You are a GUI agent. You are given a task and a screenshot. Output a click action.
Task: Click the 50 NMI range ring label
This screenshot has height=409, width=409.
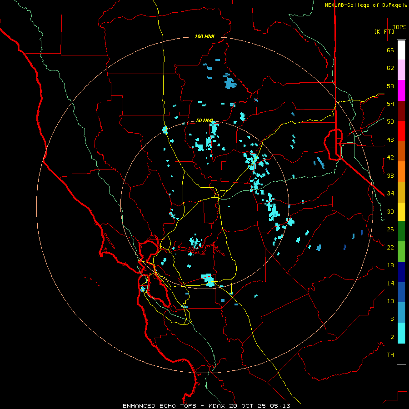[204, 120]
